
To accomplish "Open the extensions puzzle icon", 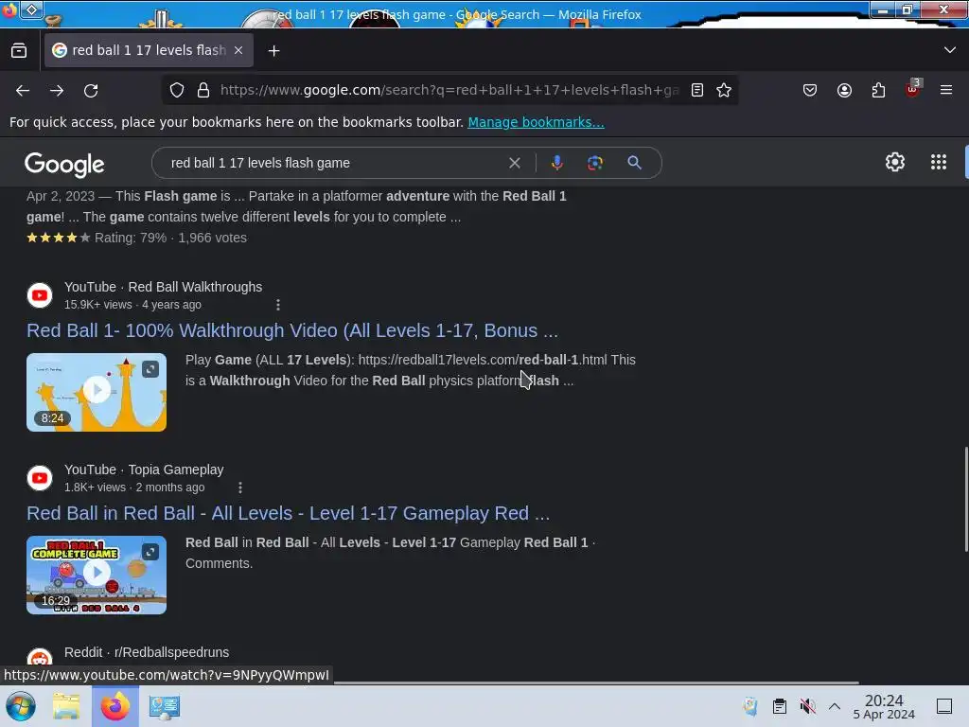I will pyautogui.click(x=878, y=90).
